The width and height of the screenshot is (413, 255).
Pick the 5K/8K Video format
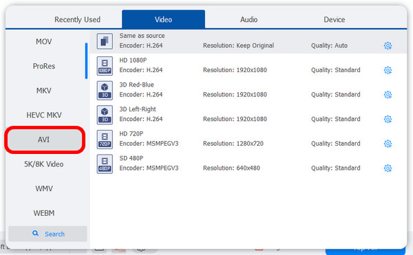pyautogui.click(x=44, y=164)
